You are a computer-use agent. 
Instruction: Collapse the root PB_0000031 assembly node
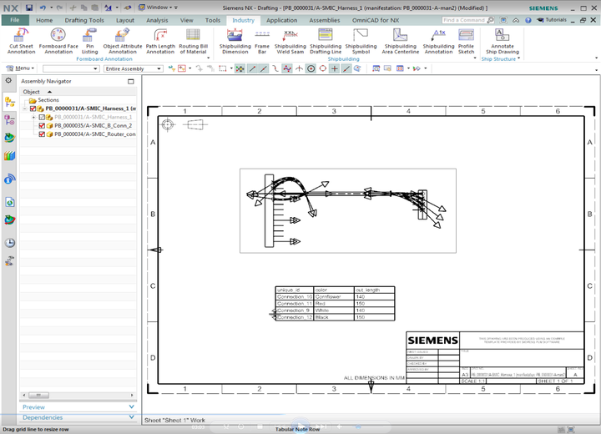25,108
